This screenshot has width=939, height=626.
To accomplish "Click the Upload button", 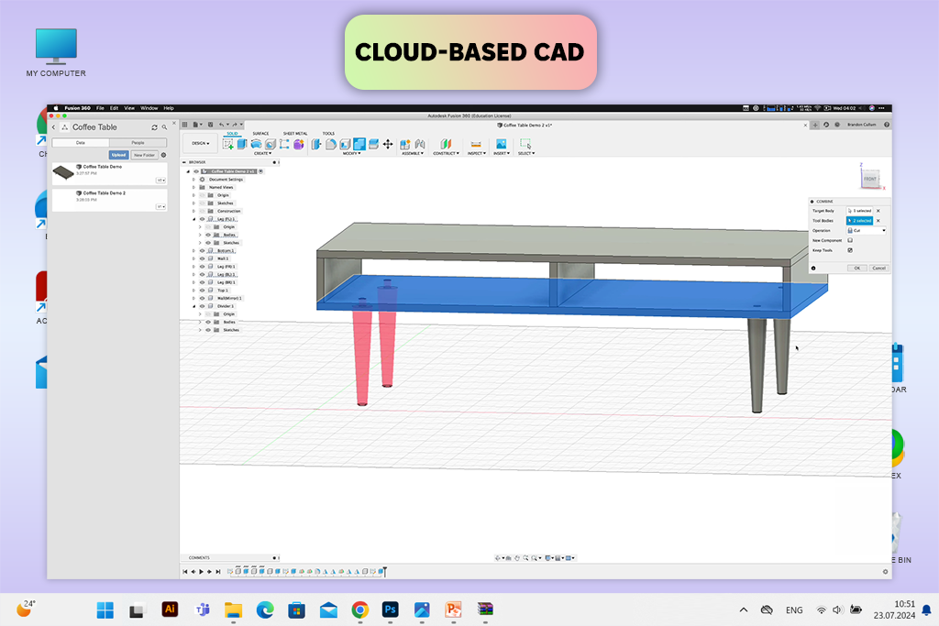I will 118,155.
